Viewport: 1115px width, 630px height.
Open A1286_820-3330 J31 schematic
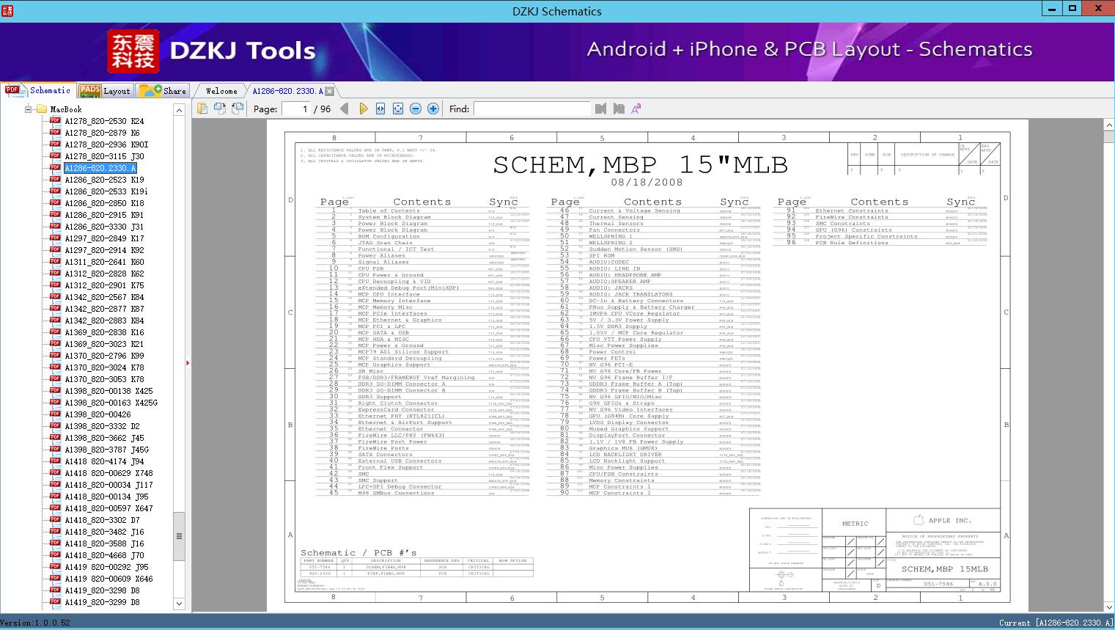[104, 227]
